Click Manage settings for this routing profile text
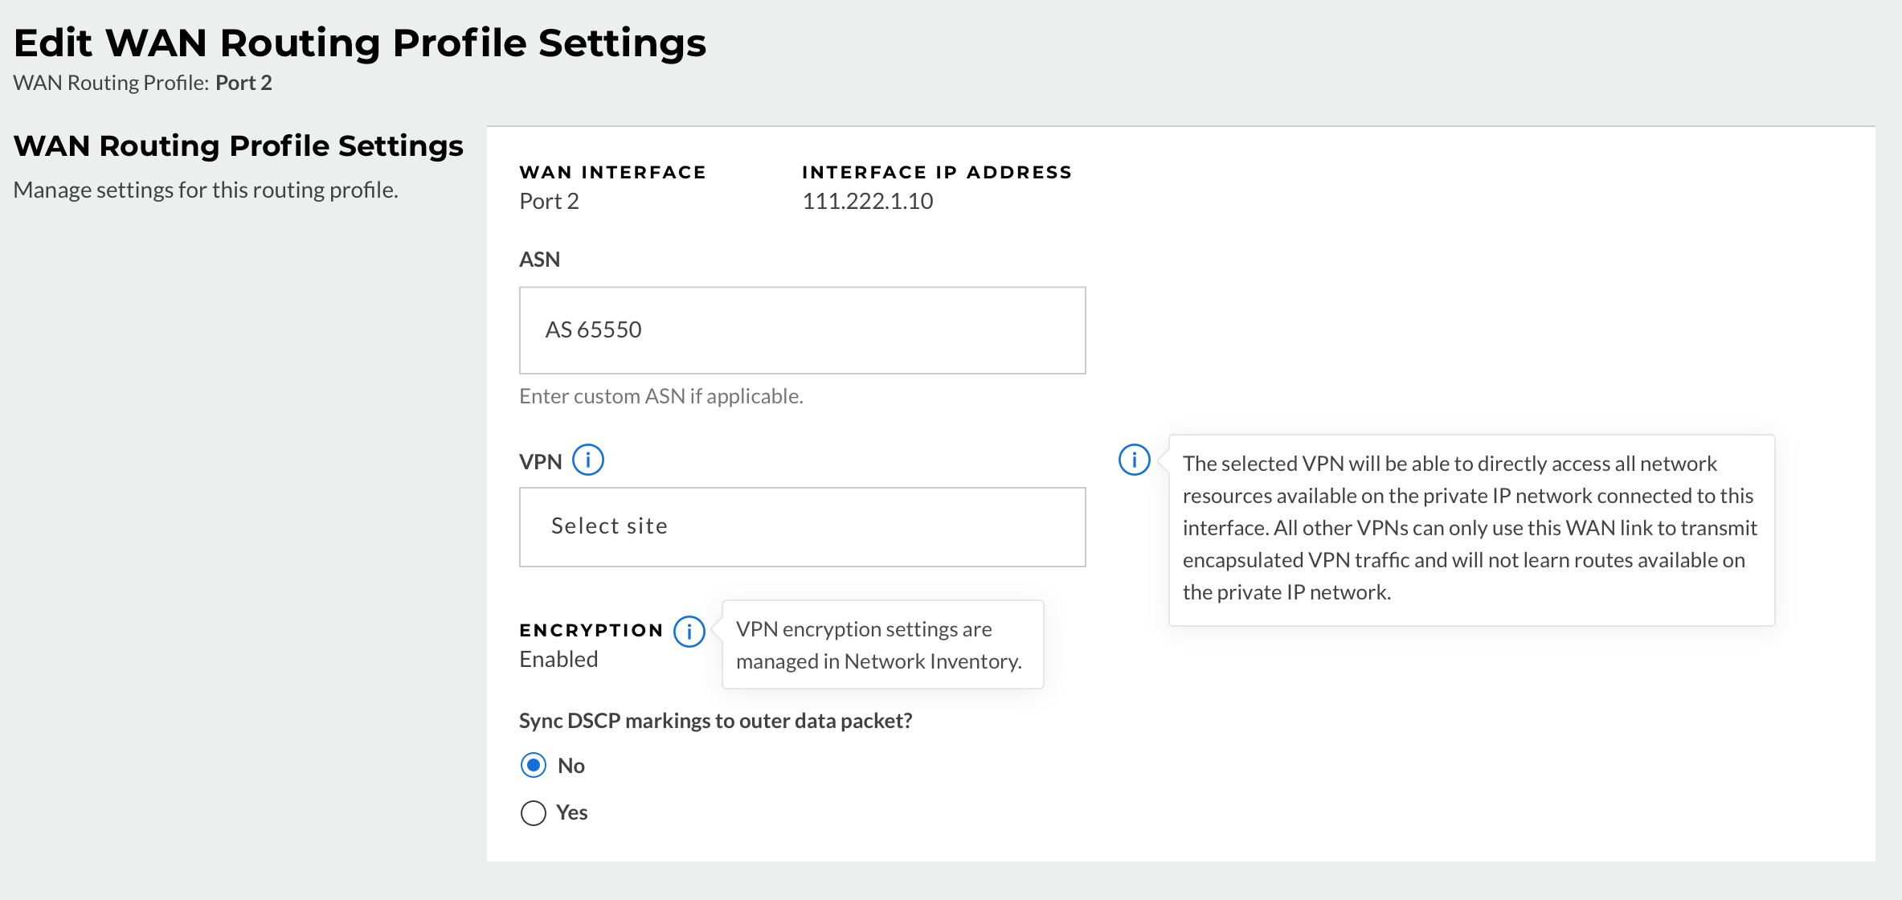 [206, 190]
